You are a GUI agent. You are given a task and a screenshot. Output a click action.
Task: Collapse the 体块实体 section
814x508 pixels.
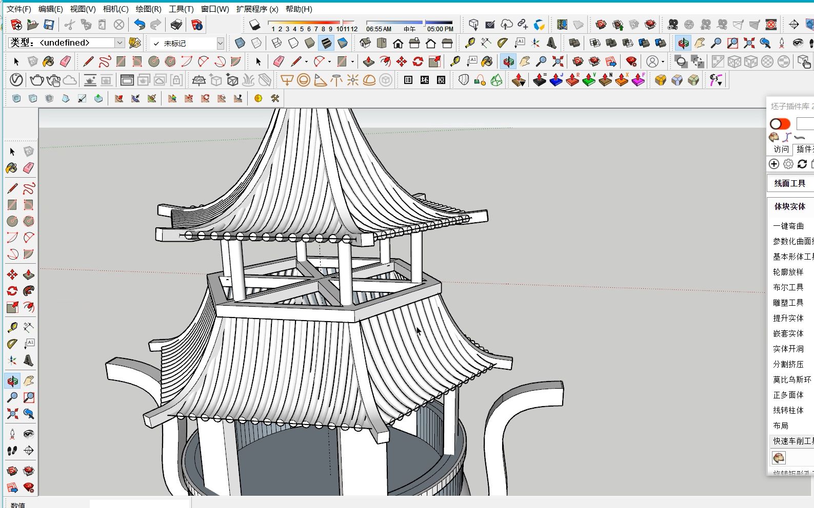(790, 206)
